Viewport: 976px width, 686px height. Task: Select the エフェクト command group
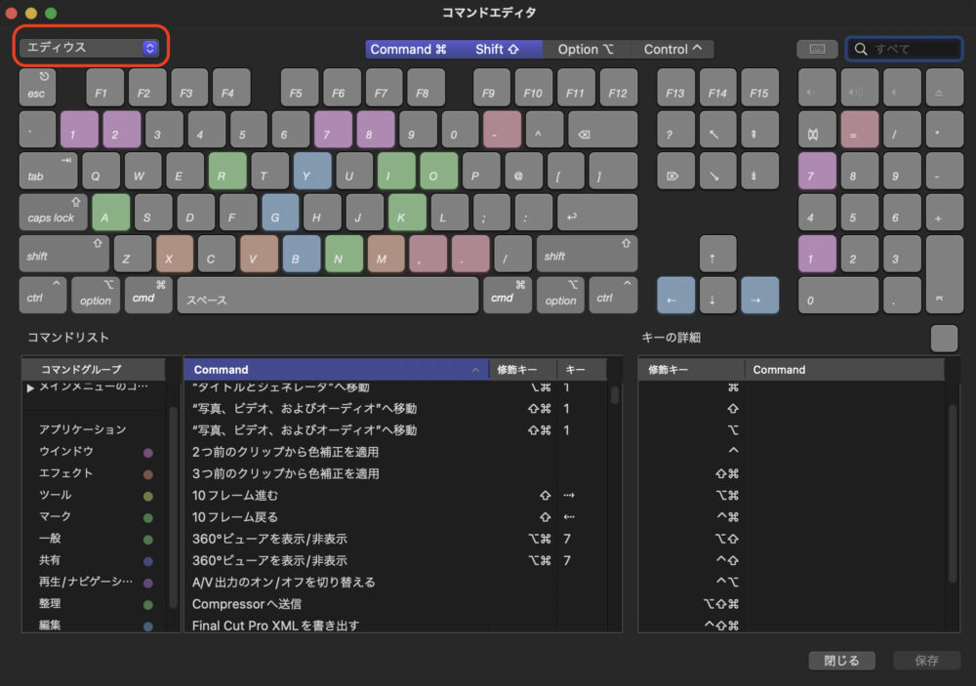[65, 473]
